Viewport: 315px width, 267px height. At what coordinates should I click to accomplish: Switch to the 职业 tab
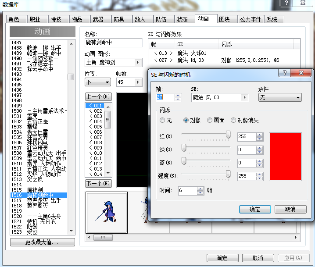[37, 19]
